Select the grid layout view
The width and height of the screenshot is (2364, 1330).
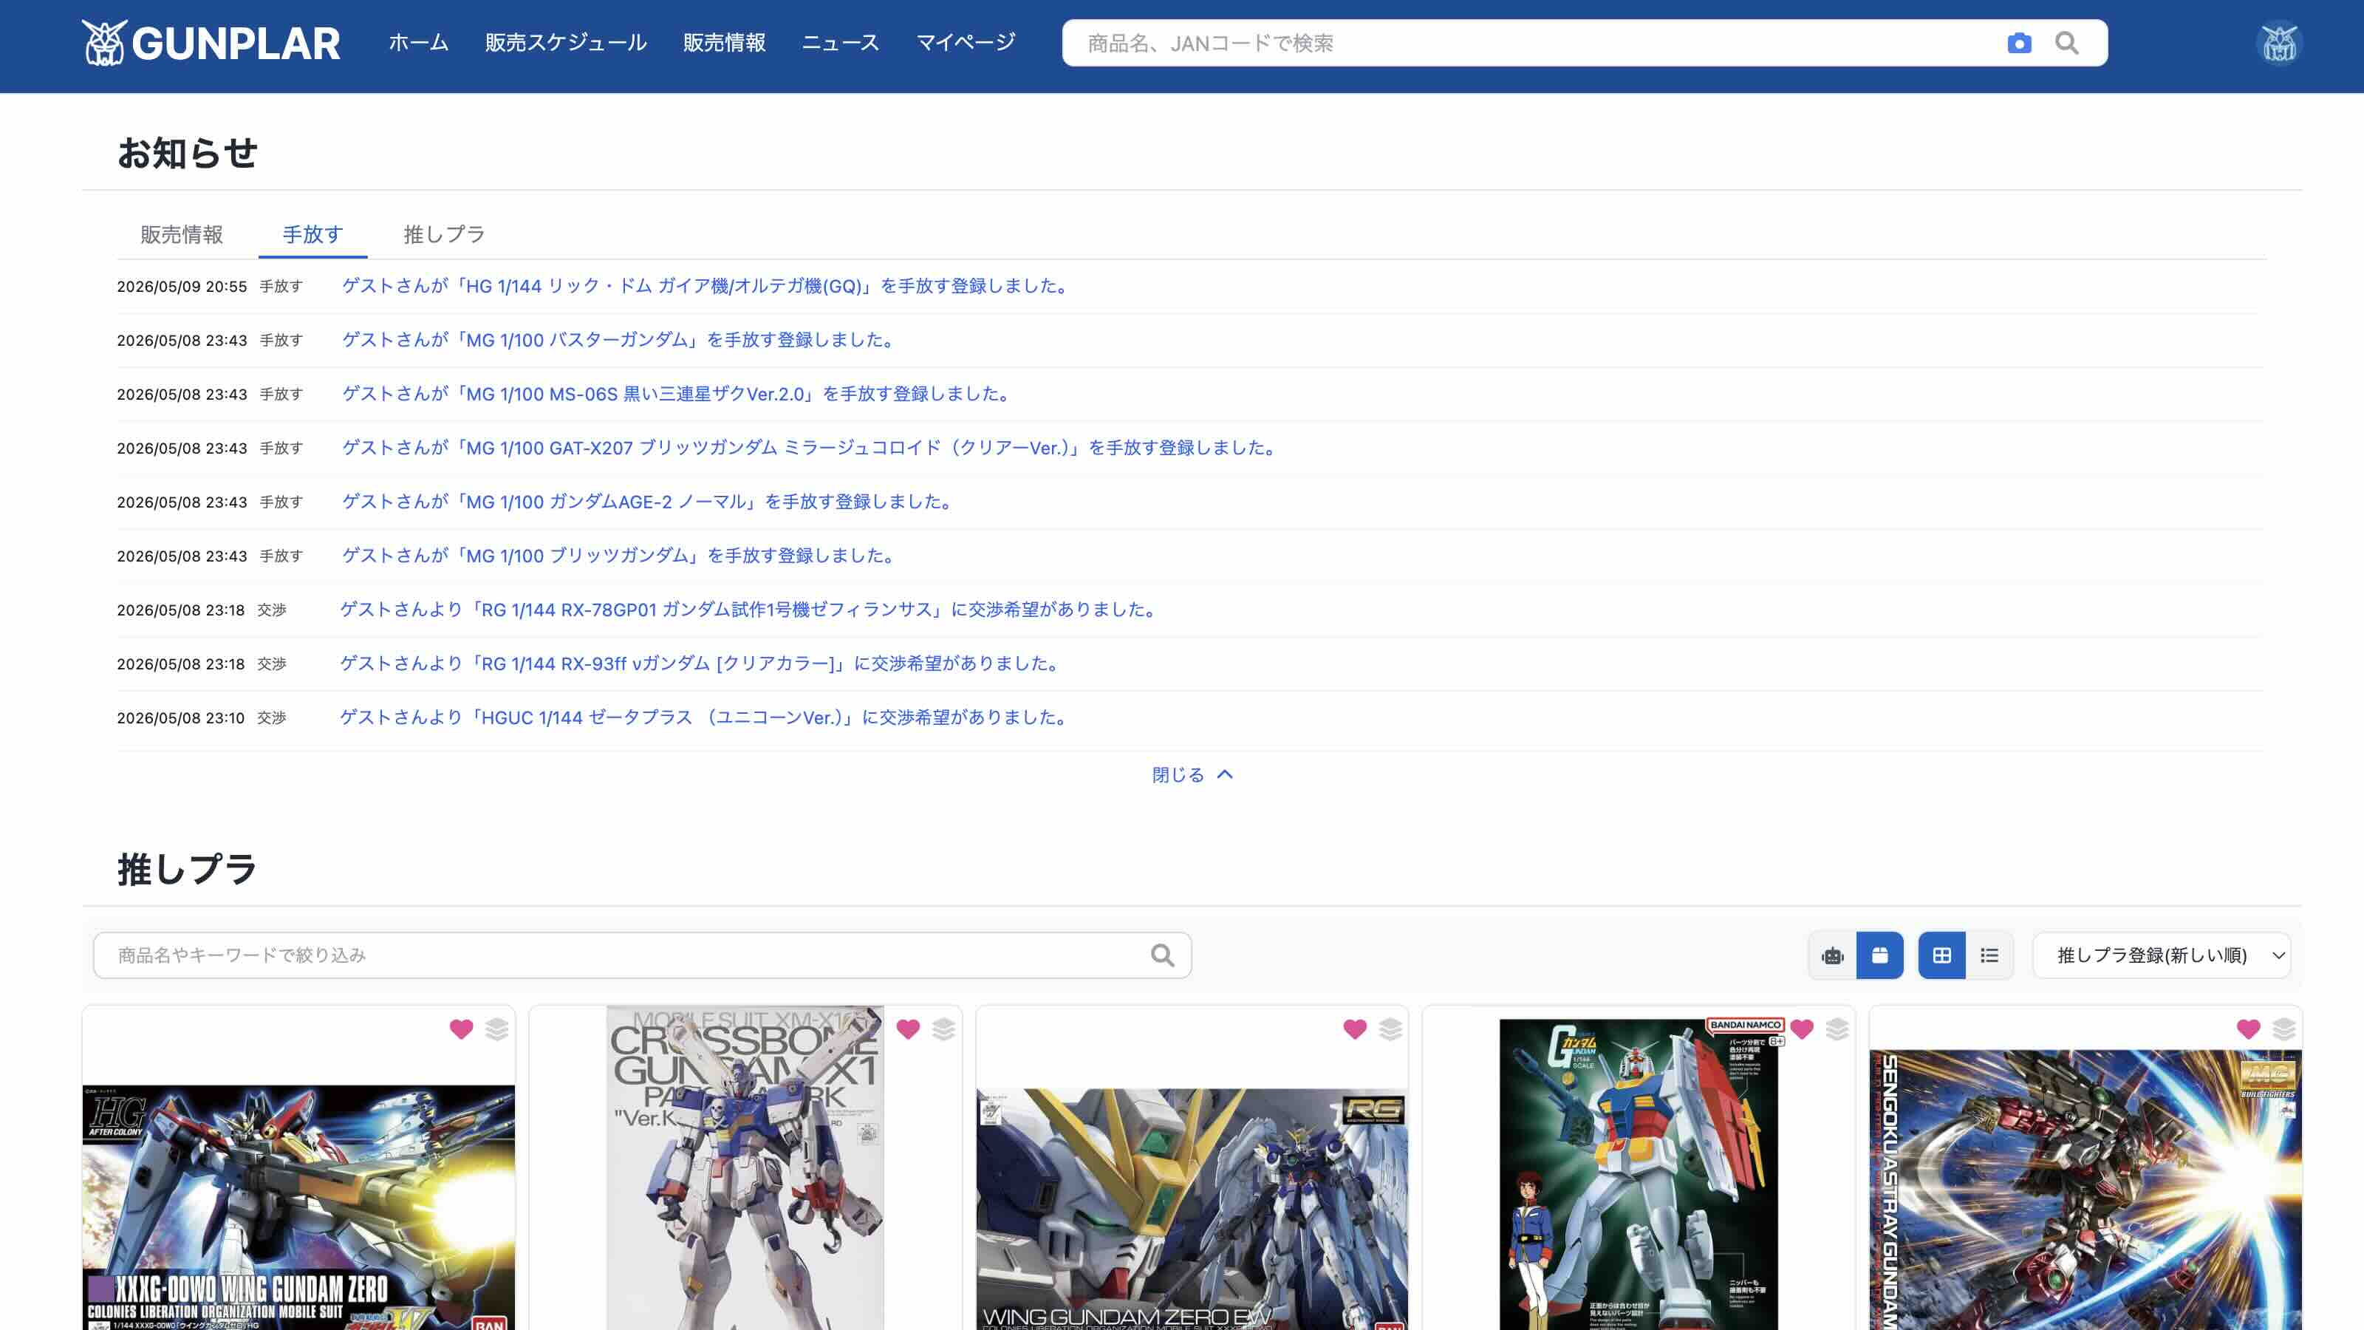pyautogui.click(x=1942, y=955)
